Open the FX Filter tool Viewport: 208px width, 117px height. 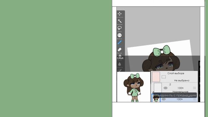click(x=120, y=35)
